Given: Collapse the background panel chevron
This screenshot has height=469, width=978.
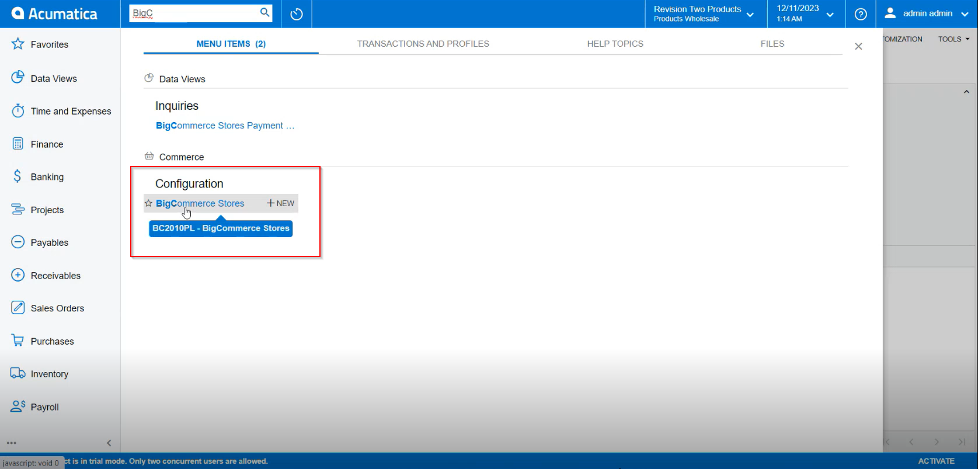Looking at the screenshot, I should tap(966, 92).
